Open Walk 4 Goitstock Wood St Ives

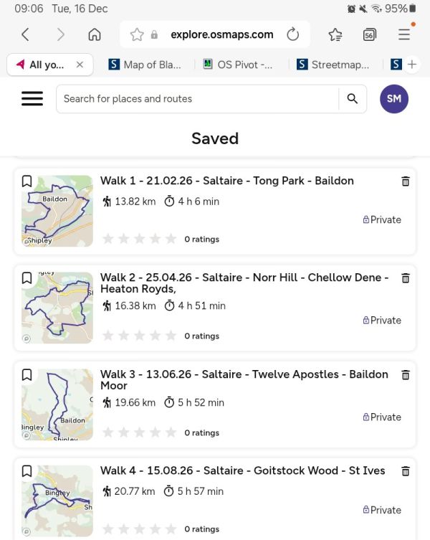point(242,470)
